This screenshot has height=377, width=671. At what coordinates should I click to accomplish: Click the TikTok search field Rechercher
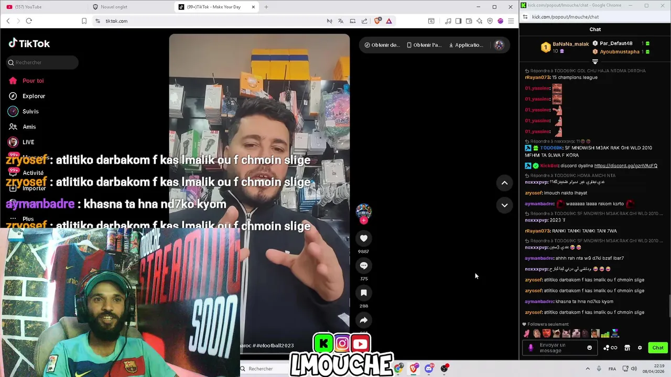pos(42,62)
